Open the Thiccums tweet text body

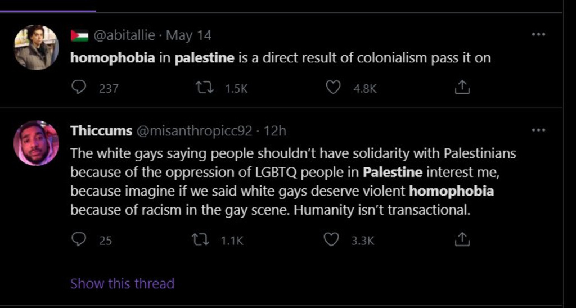(292, 182)
